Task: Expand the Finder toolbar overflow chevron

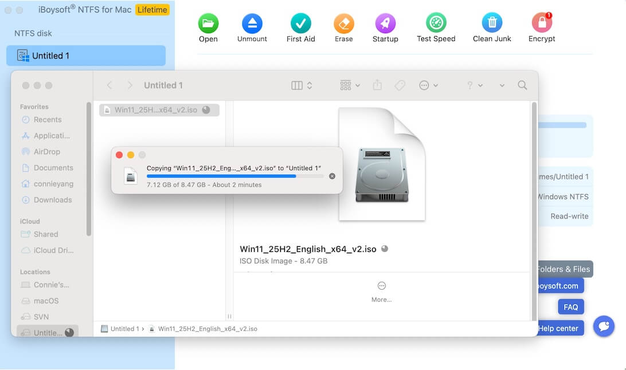Action: 502,85
